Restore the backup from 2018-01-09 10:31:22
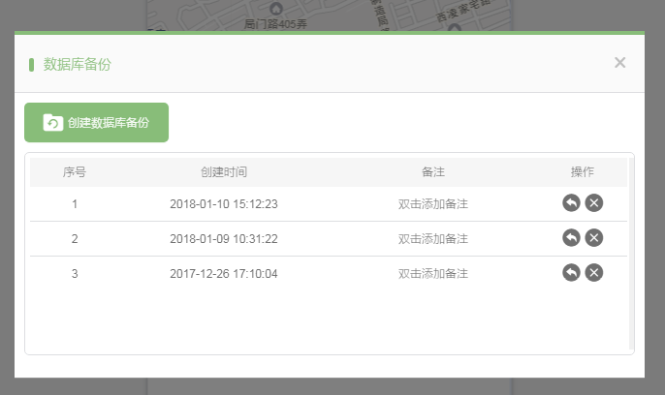 click(571, 237)
